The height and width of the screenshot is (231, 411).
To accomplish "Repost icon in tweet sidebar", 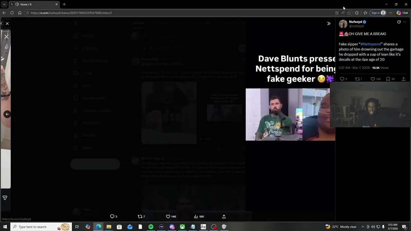I will (357, 79).
